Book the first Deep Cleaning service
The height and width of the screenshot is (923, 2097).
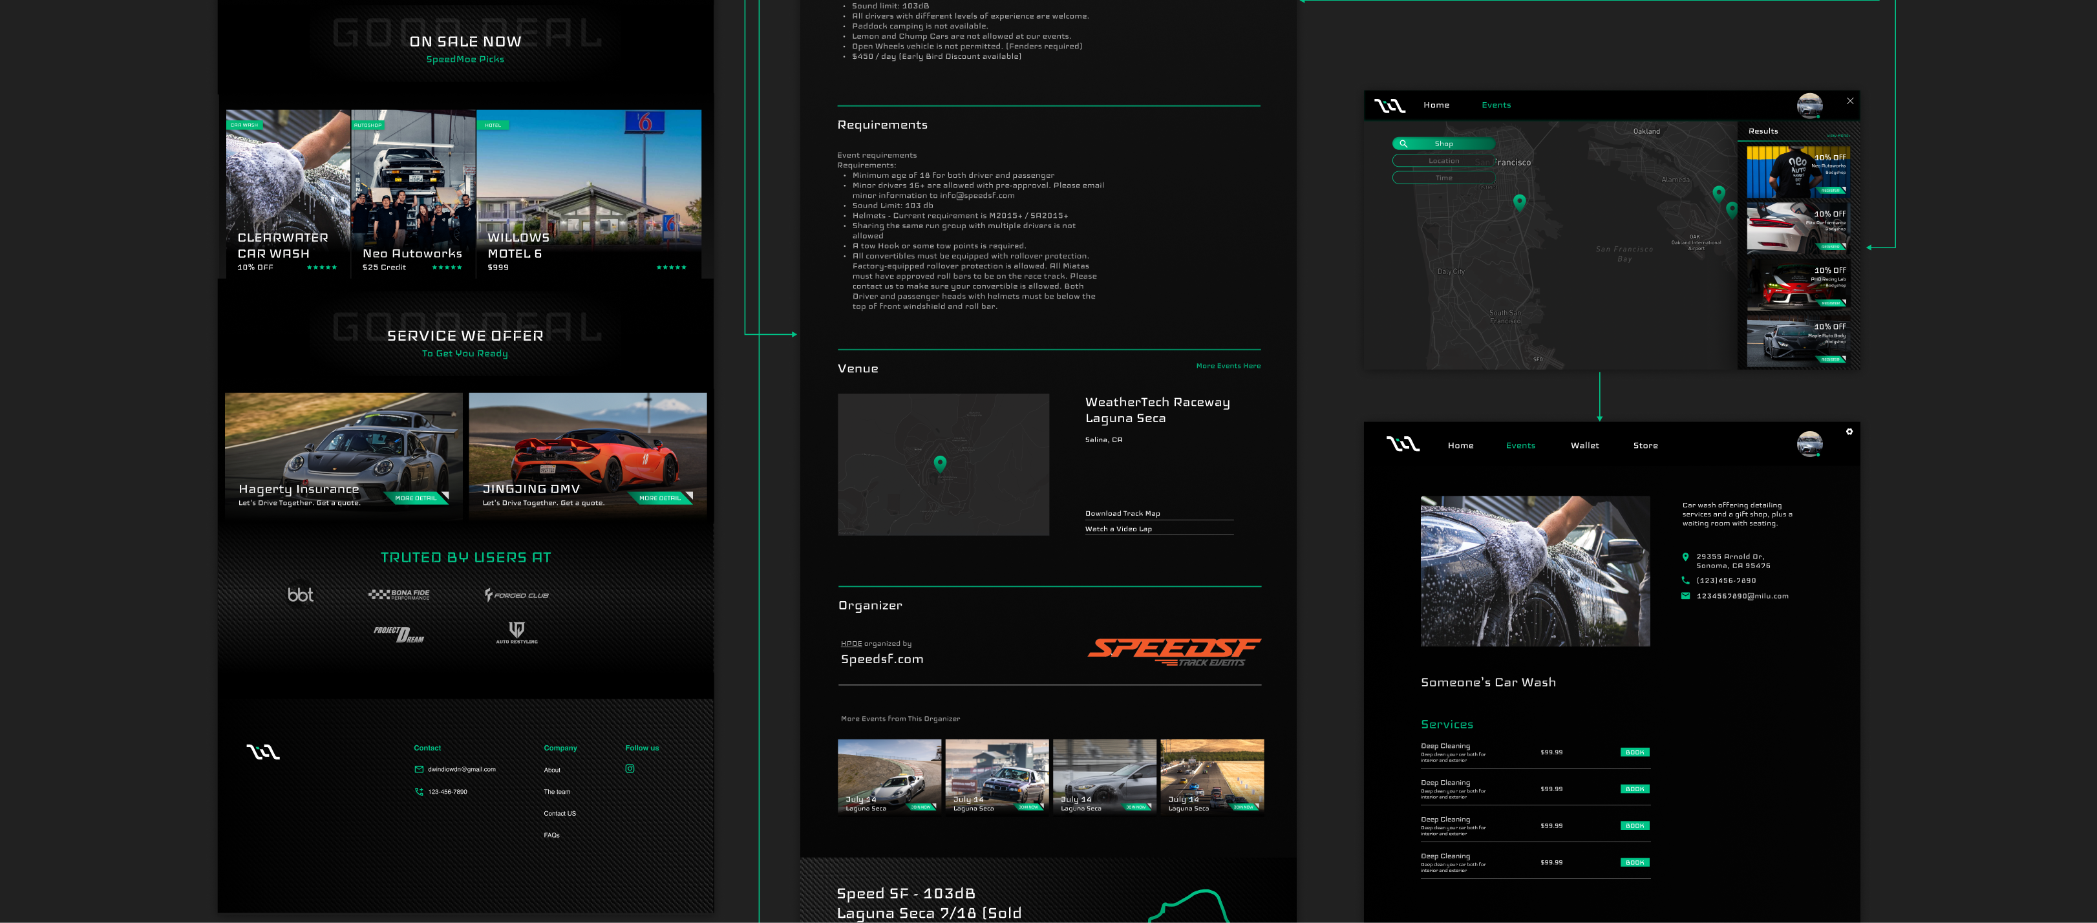tap(1635, 752)
